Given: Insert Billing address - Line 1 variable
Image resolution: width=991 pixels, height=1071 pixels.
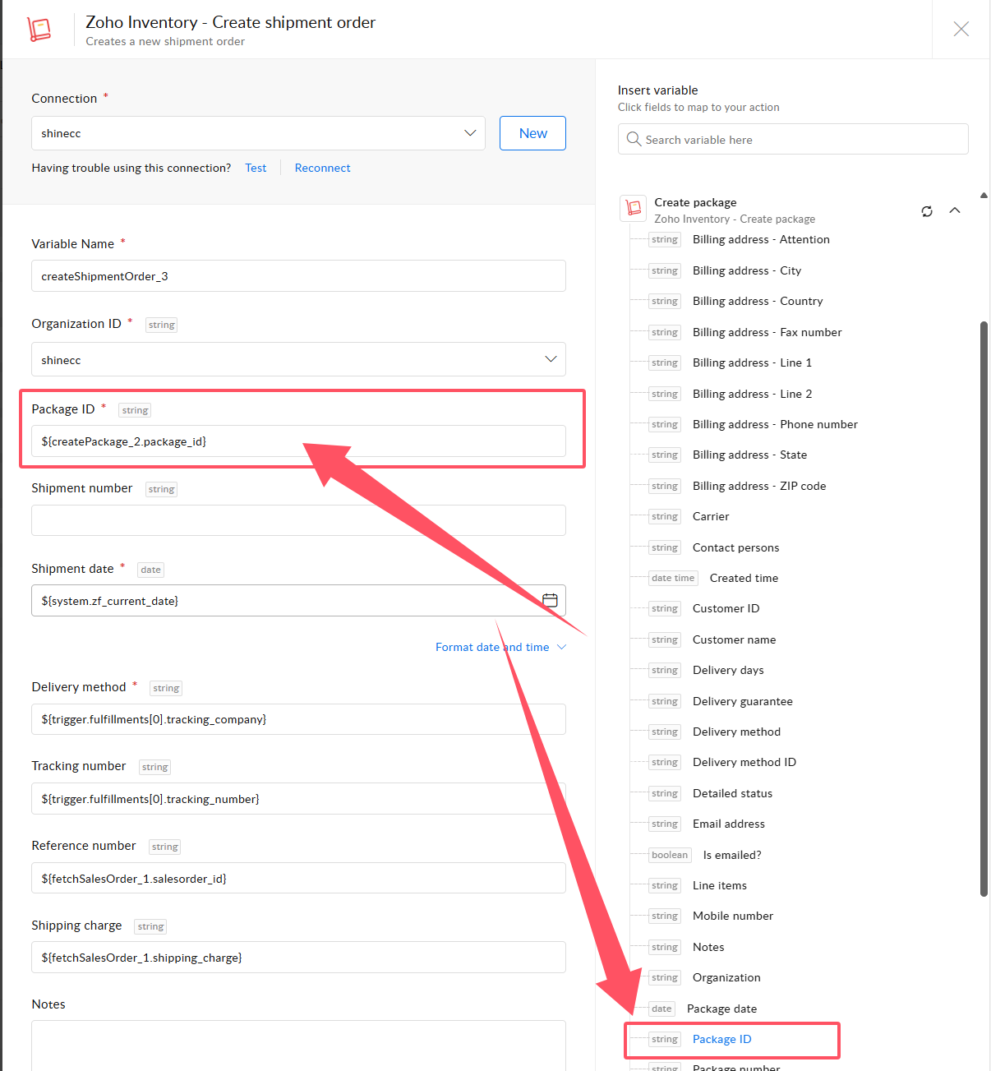Looking at the screenshot, I should (752, 362).
